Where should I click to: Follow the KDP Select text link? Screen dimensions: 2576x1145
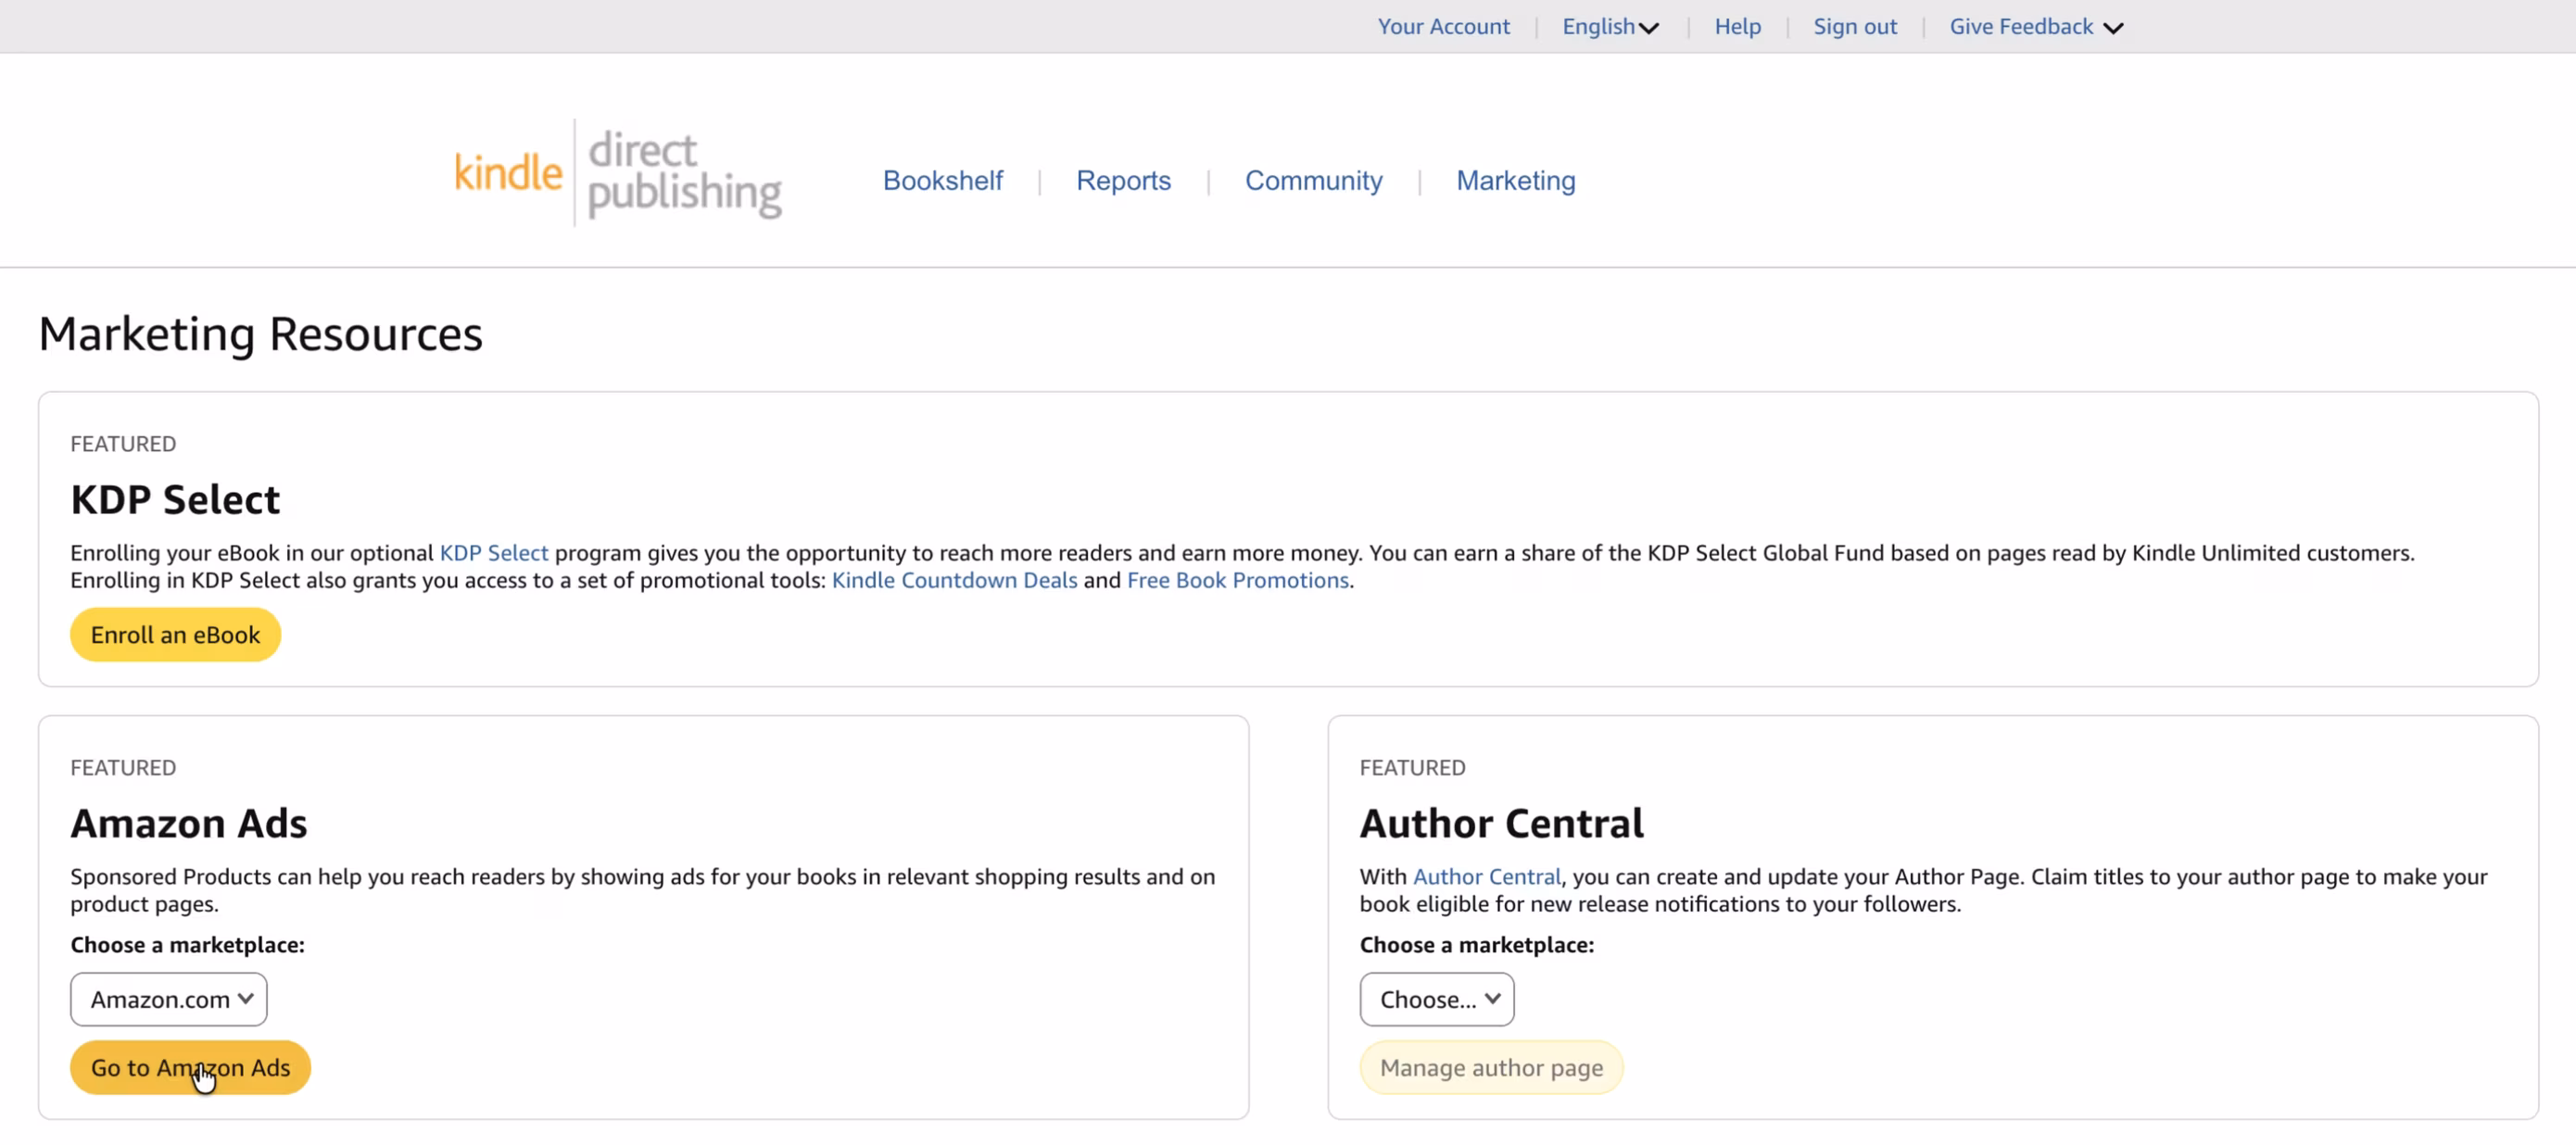pyautogui.click(x=493, y=553)
